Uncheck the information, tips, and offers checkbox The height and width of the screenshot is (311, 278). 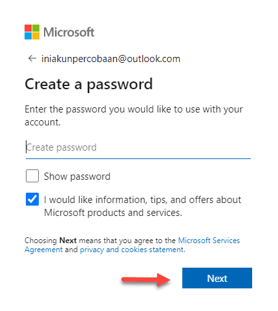32,199
